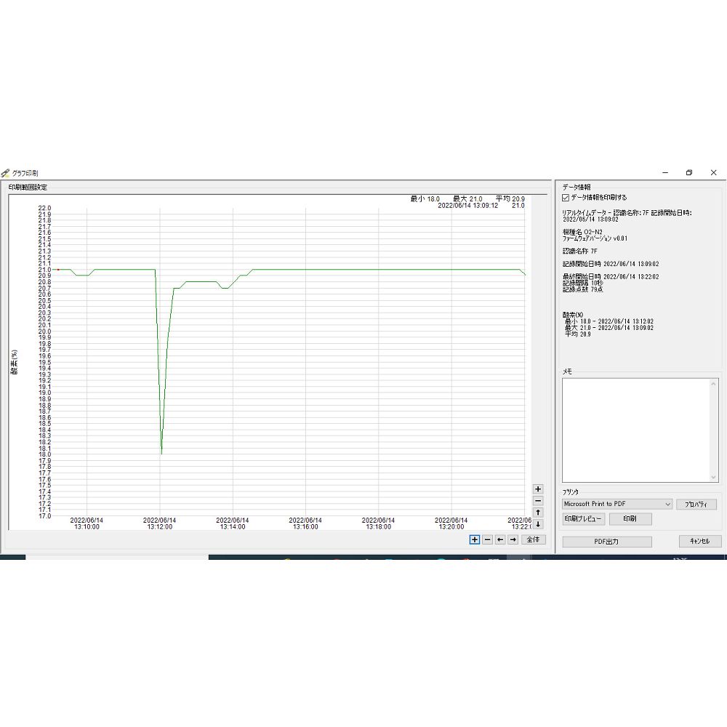Click the 全体 button to show whole graph
727x727 pixels.
coord(533,539)
